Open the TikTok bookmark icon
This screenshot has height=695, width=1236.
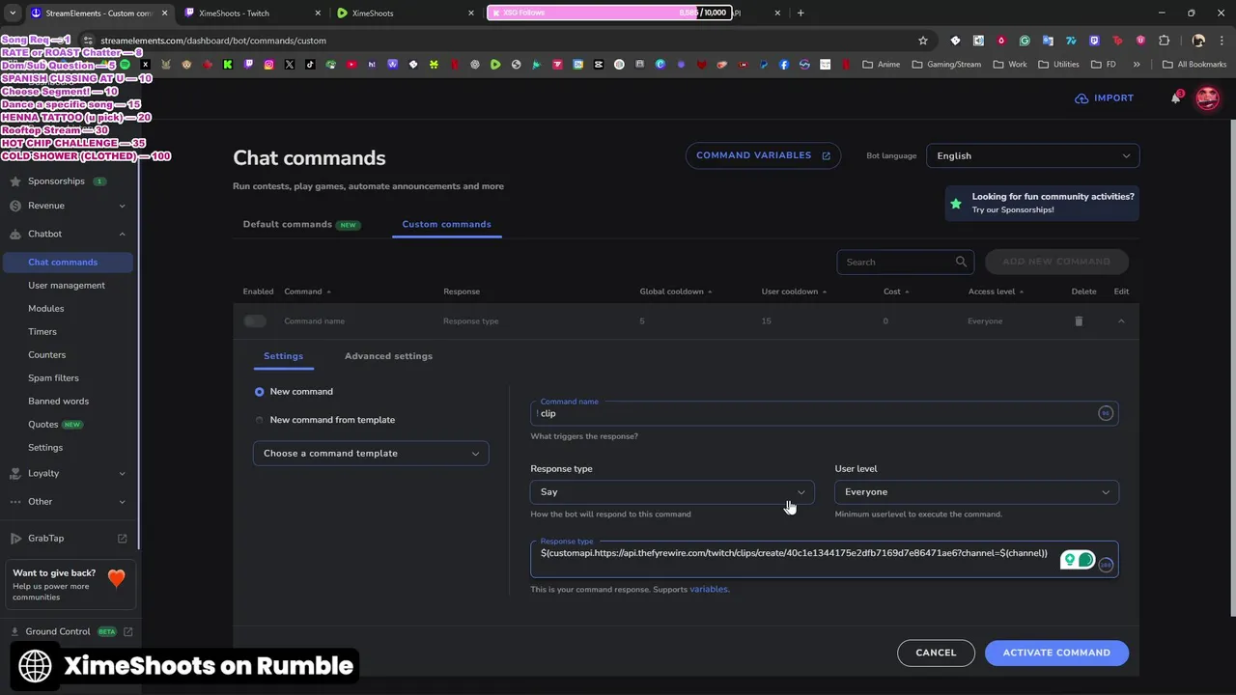310,65
